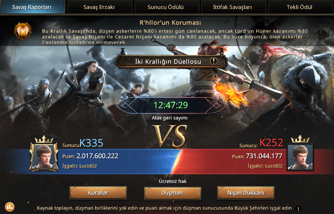Switch to the Savaş Erzakı tab
The width and height of the screenshot is (334, 214).
click(99, 7)
